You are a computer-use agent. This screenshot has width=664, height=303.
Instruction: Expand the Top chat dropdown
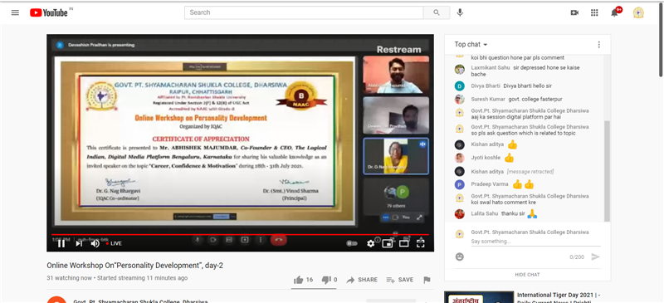(x=471, y=44)
